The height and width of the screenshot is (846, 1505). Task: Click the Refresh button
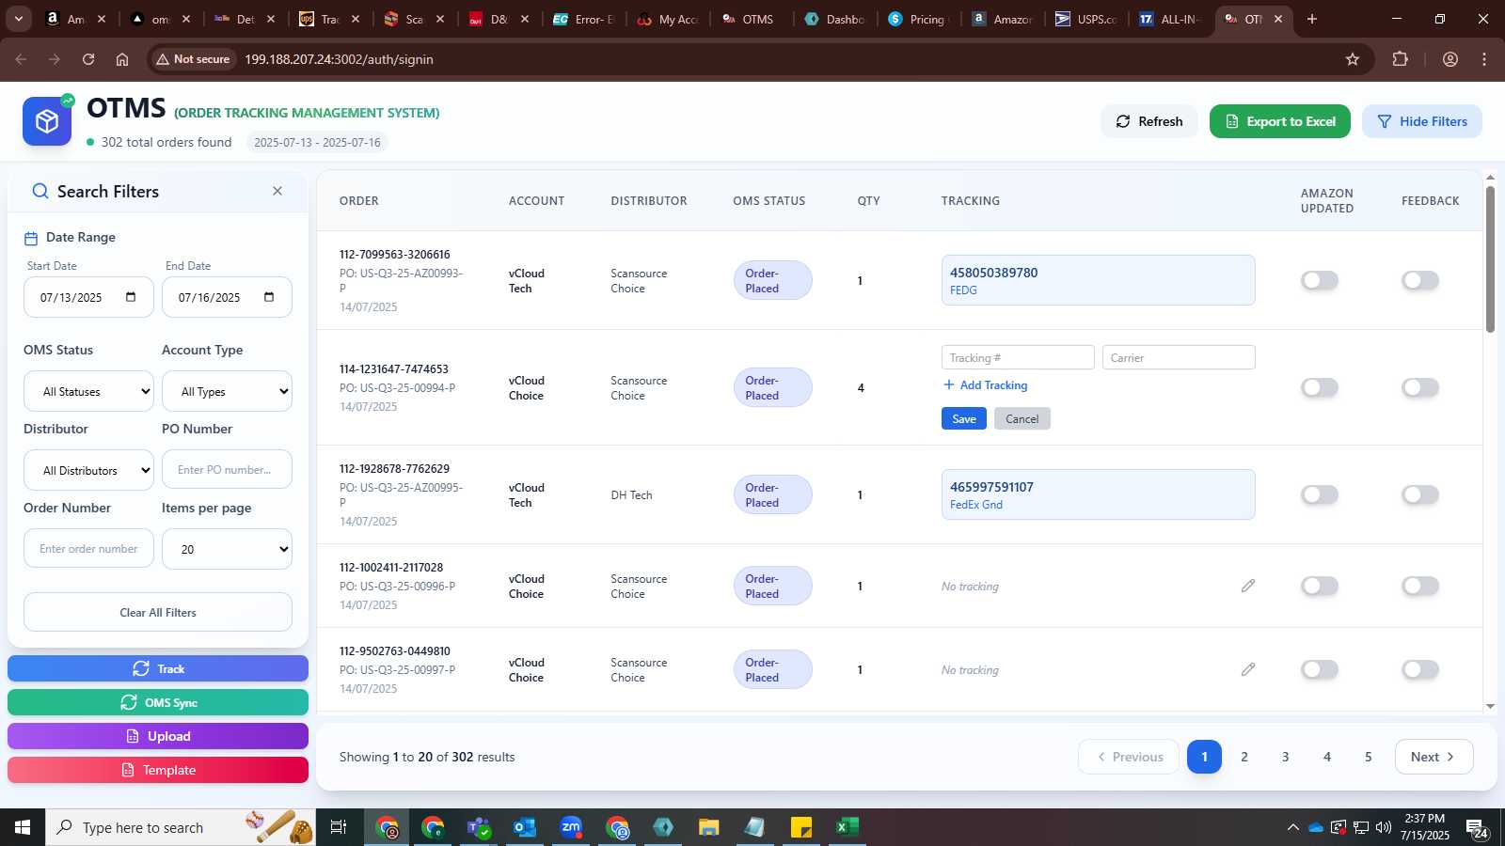tap(1149, 121)
